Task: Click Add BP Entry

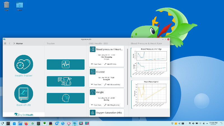Action: [110, 64]
